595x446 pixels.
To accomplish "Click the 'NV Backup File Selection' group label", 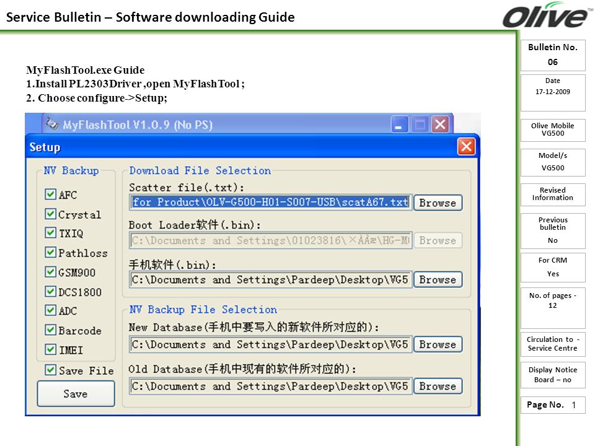I will [203, 310].
